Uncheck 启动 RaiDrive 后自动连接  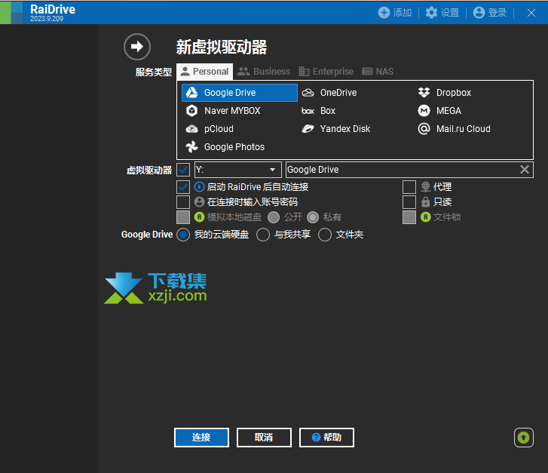click(x=183, y=187)
